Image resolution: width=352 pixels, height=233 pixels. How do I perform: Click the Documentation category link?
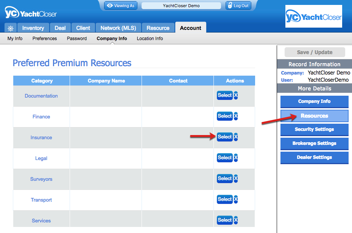pos(41,96)
